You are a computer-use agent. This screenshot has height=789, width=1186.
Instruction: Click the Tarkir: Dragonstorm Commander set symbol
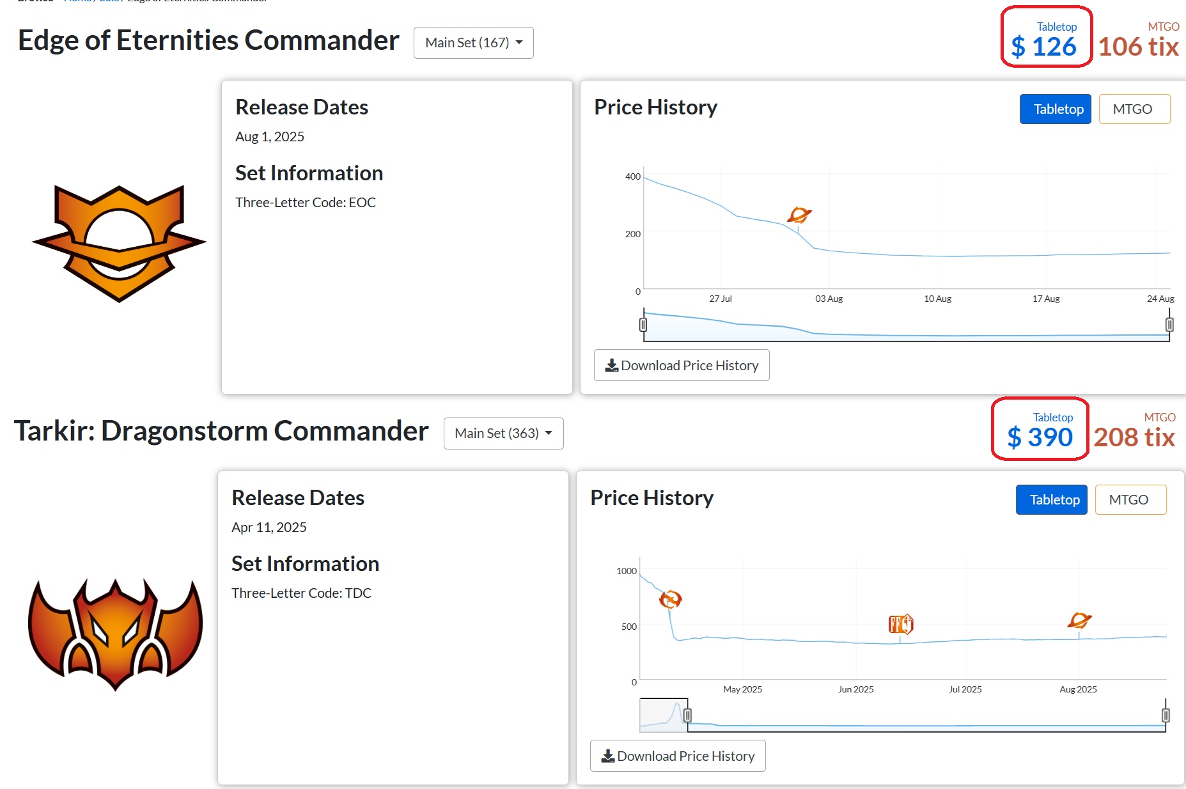116,634
